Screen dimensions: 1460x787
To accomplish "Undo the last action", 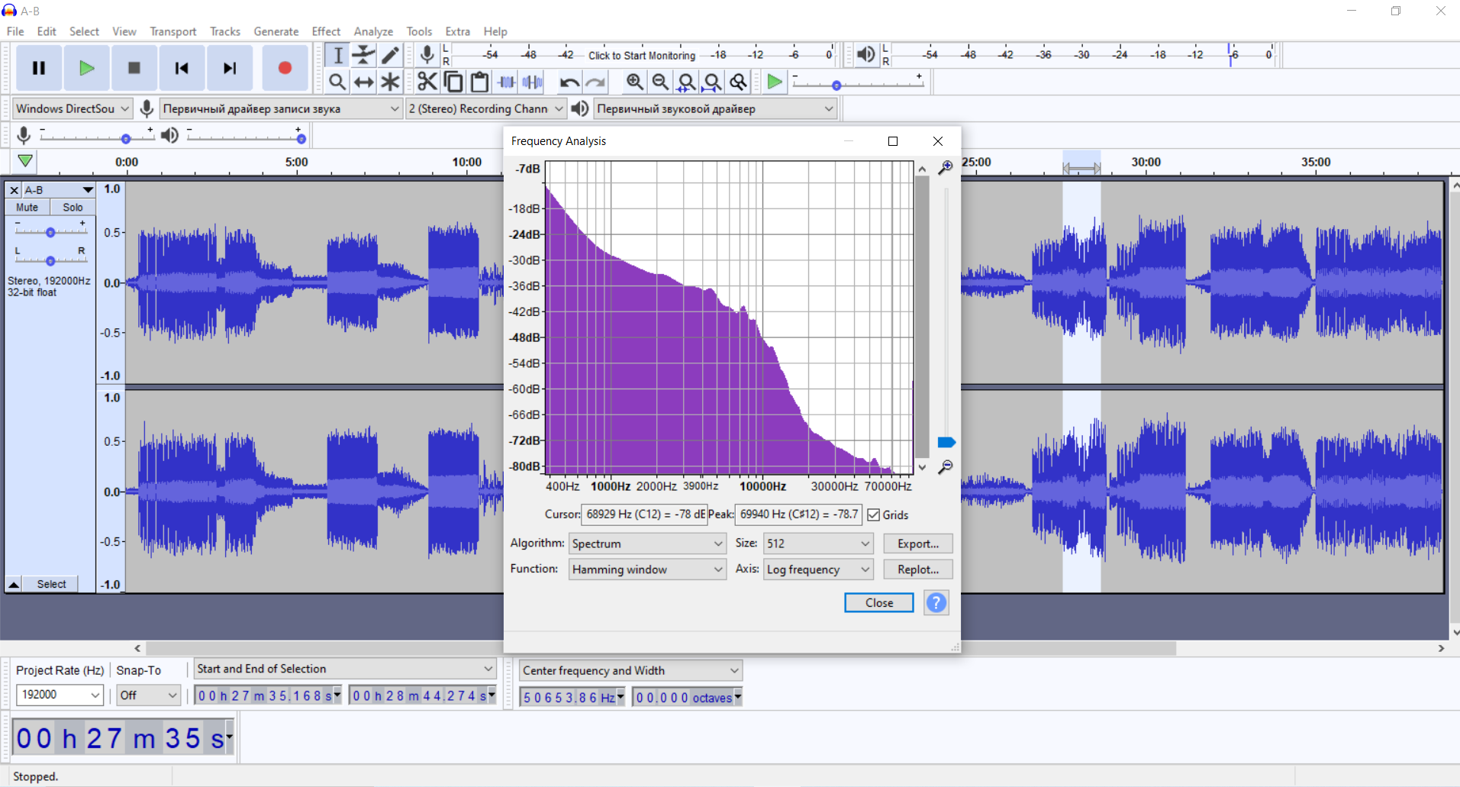I will pyautogui.click(x=569, y=82).
